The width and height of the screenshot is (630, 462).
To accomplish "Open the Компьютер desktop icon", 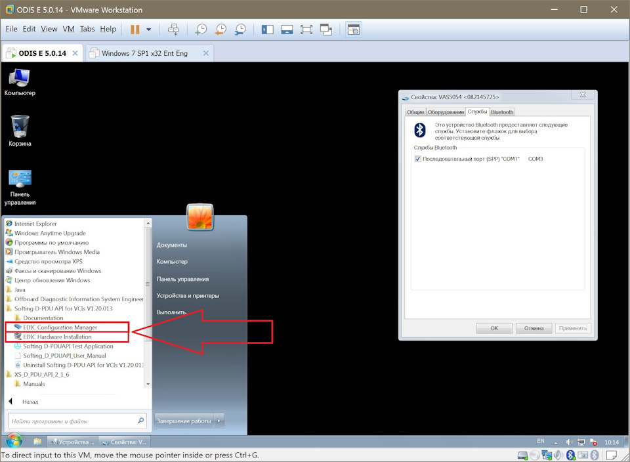I will [20, 82].
